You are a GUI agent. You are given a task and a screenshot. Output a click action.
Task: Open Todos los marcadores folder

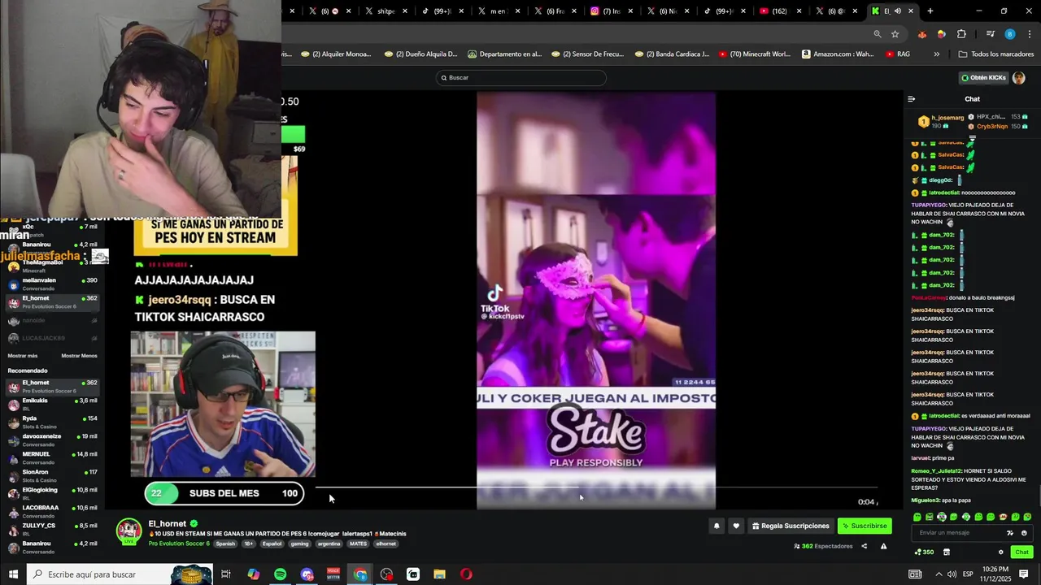pyautogui.click(x=996, y=54)
